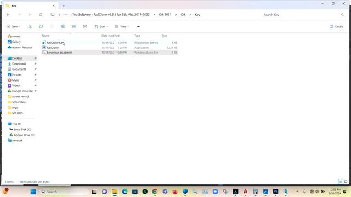Expand chevron after Crk breadcrumb
351x197 pixels.
[x=190, y=15]
